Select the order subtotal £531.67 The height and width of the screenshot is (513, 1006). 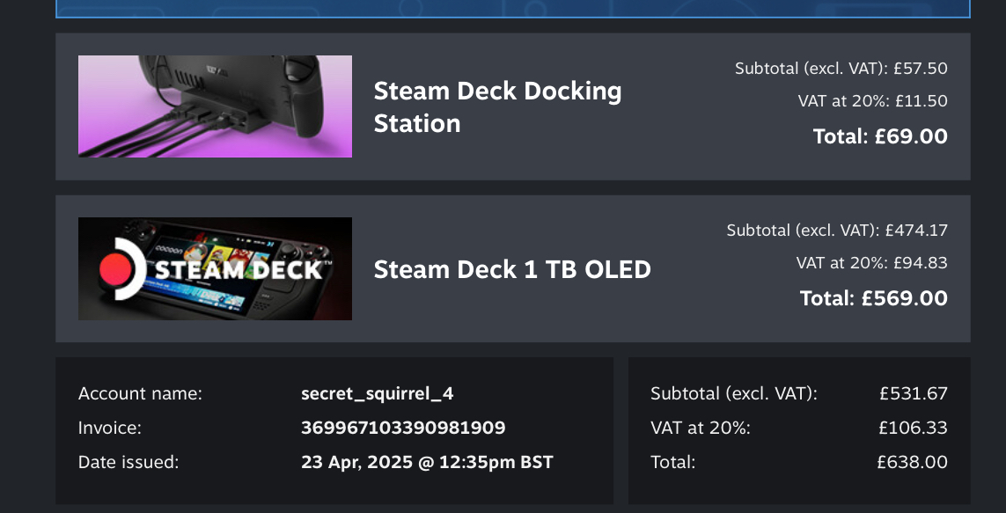(913, 393)
